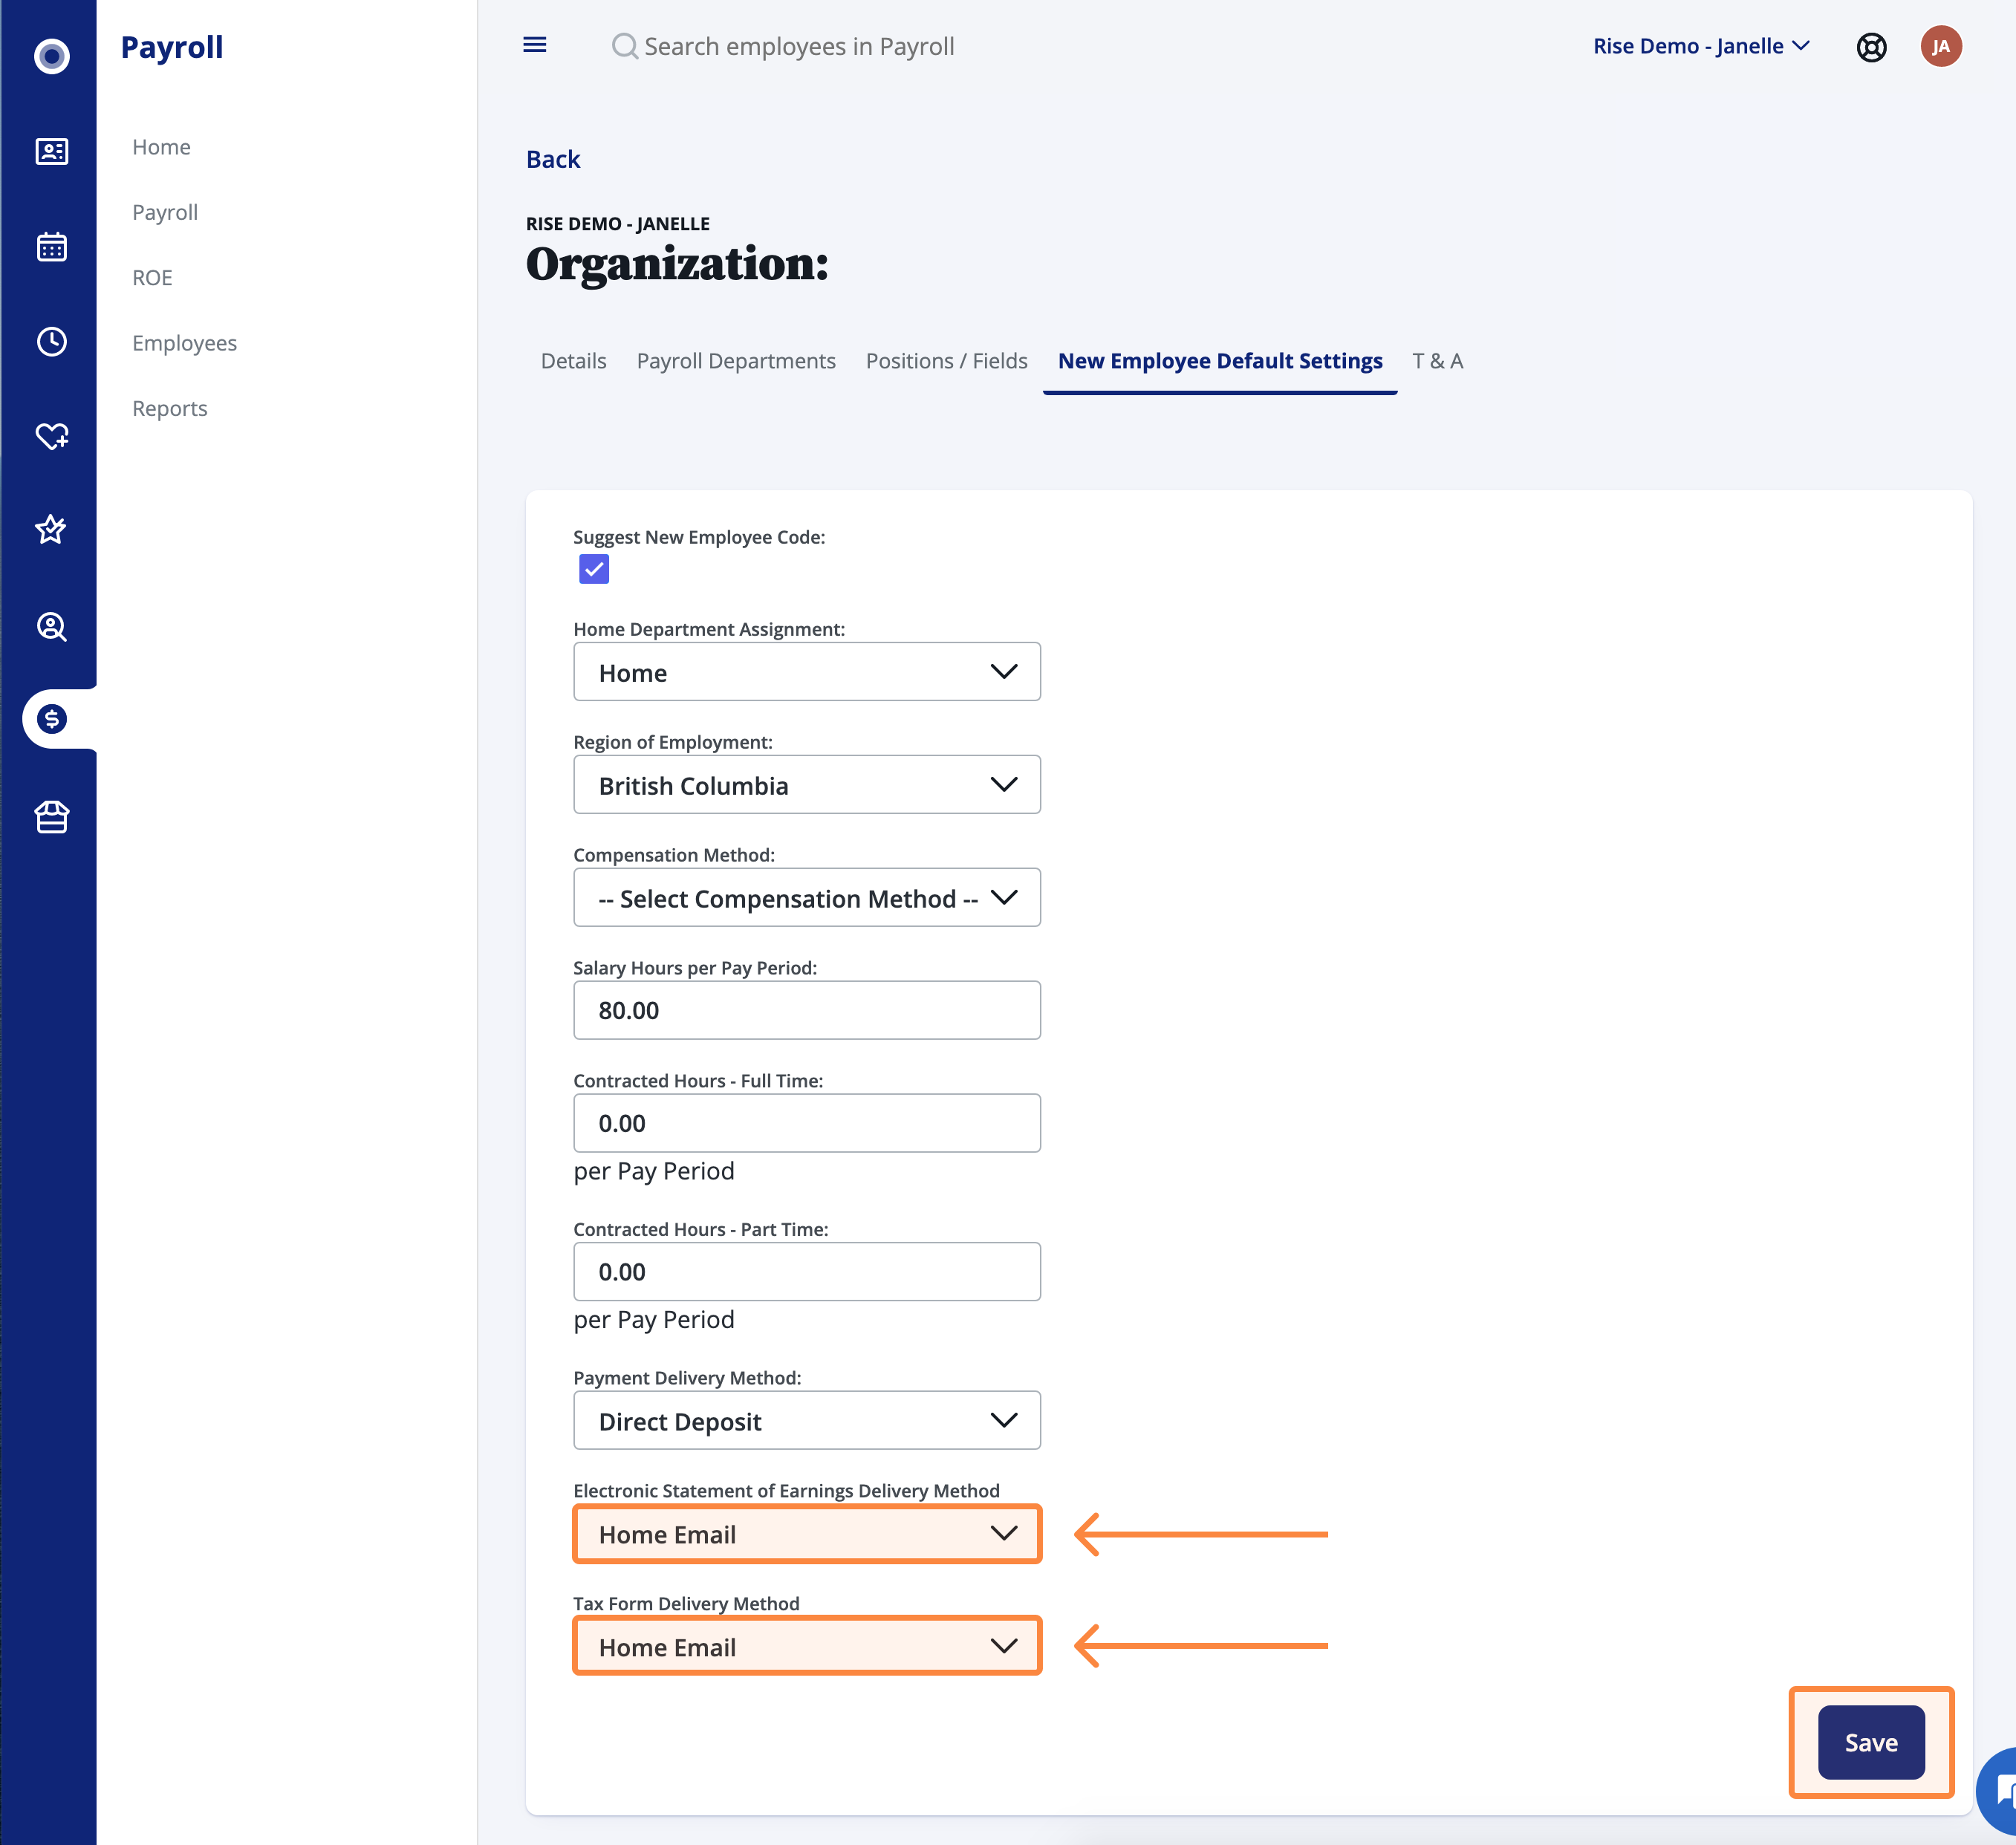Viewport: 2016px width, 1845px height.
Task: Go to Home in Payroll menu
Action: pos(161,147)
